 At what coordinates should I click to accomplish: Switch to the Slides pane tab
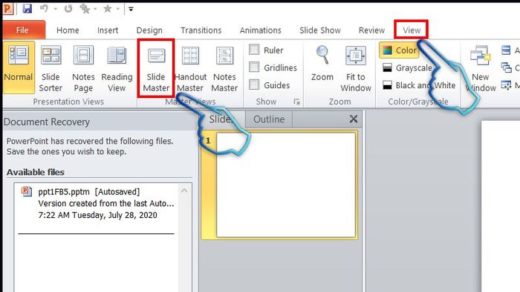coord(221,119)
